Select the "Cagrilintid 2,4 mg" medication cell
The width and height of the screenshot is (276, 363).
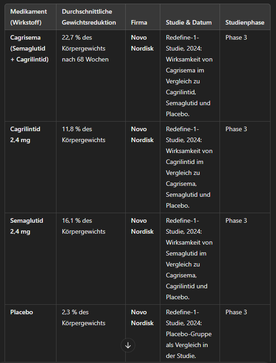tap(26, 134)
